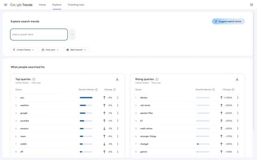This screenshot has height=160, width=257.
Task: Select the 'epstein files' rising query
Action: point(146,113)
